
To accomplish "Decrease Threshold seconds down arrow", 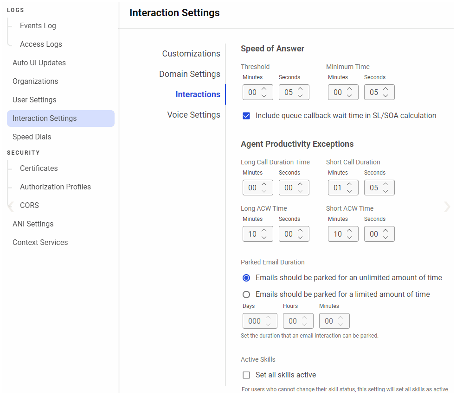I will [300, 96].
